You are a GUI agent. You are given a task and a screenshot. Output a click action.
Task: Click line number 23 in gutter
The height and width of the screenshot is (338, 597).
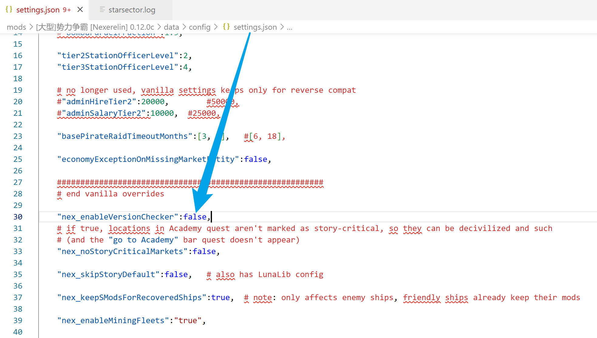click(x=18, y=136)
